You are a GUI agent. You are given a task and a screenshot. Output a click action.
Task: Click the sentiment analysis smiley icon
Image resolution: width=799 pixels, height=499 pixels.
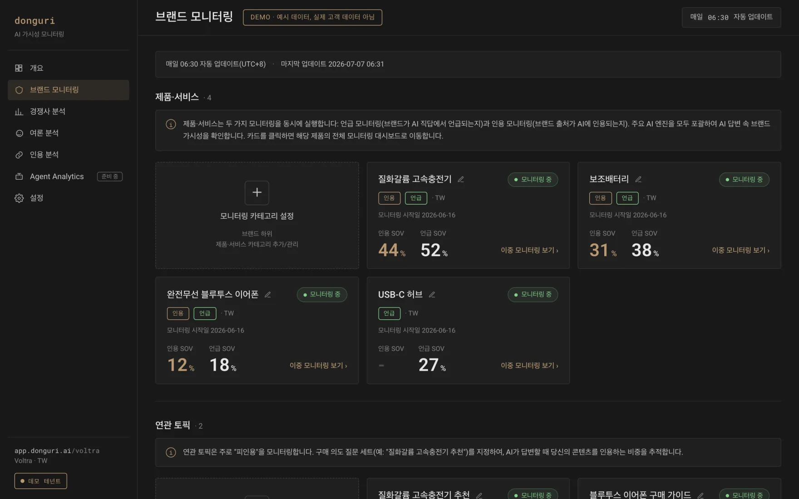click(x=19, y=133)
